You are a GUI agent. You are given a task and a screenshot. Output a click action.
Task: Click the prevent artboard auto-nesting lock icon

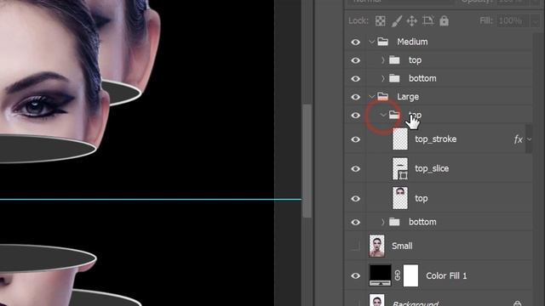427,20
